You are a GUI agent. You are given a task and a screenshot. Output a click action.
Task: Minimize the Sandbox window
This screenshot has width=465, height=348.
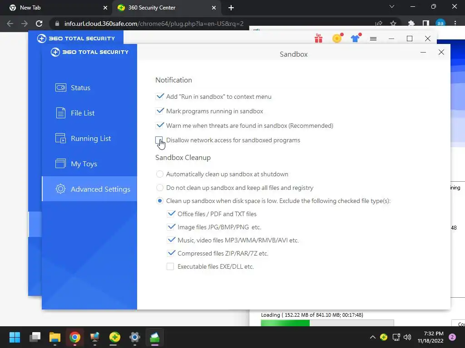tap(423, 53)
